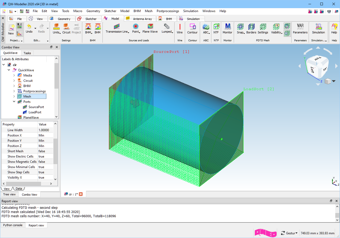Image resolution: width=340 pixels, height=238 pixels.
Task: Toggle Show Step Cells value
Action: (45, 172)
